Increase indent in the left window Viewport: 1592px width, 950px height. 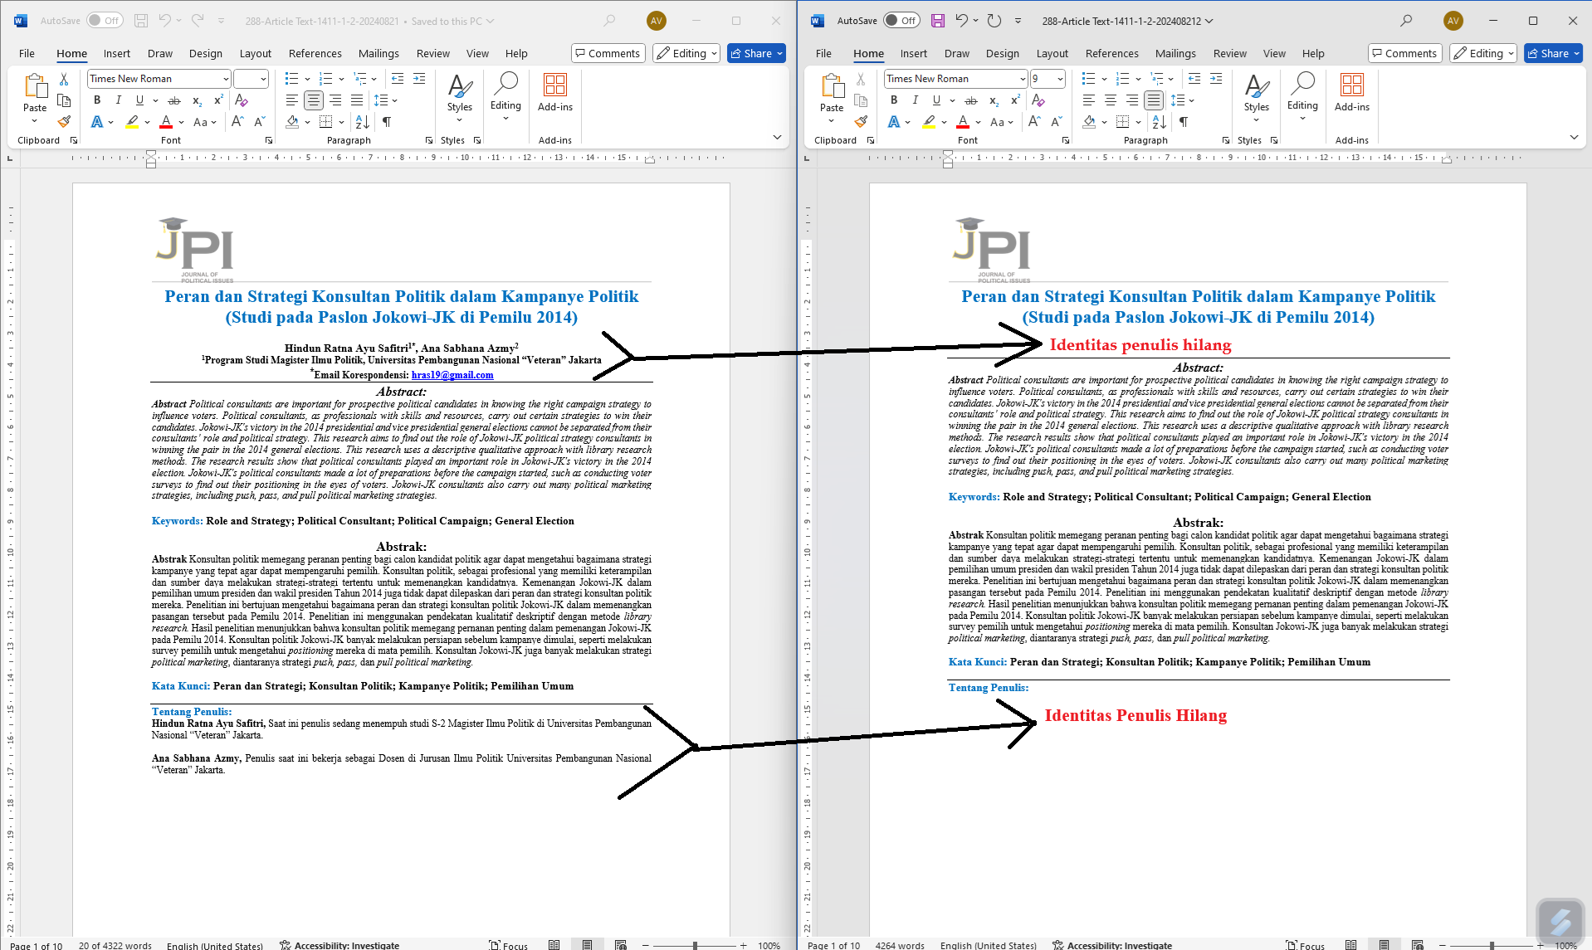click(x=419, y=79)
